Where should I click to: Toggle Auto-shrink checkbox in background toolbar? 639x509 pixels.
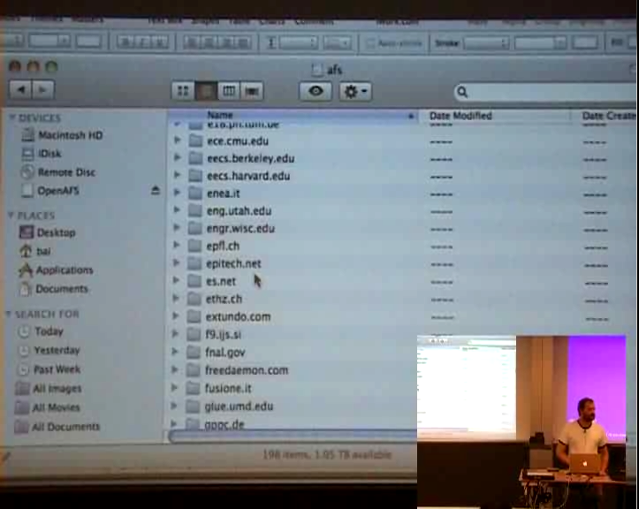(x=370, y=43)
